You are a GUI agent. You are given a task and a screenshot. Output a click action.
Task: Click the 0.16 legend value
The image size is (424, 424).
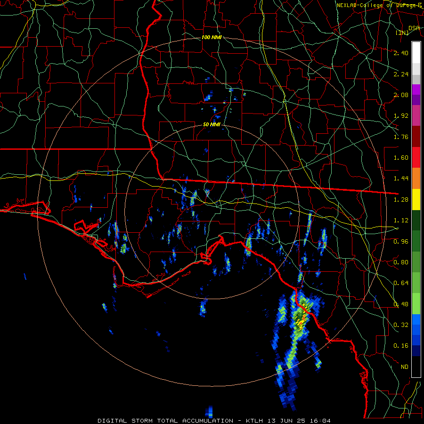tap(401, 346)
